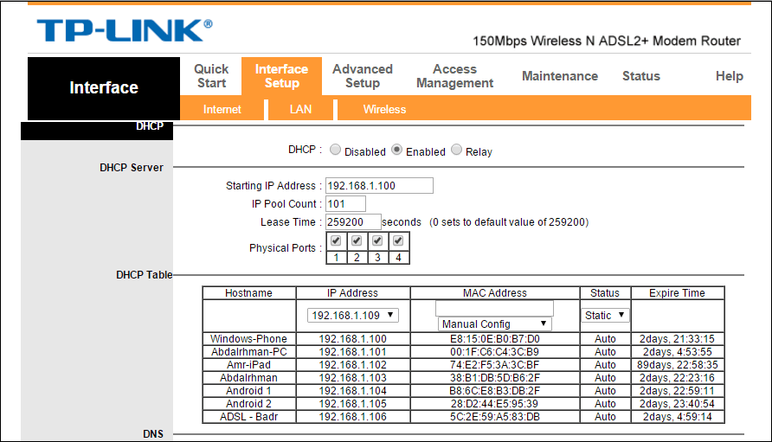Open the Advanced Setup tab
Image resolution: width=772 pixels, height=442 pixels.
(x=363, y=76)
